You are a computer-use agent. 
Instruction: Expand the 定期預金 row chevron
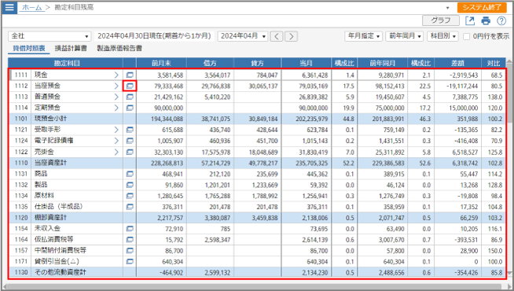point(116,108)
